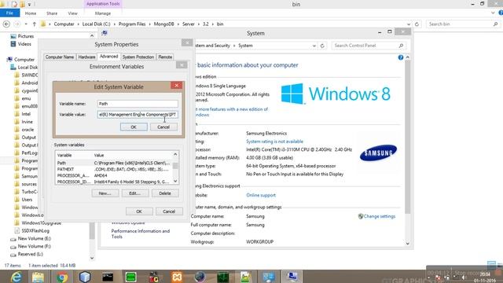
Task: Open the Control Panel address dropdown
Action: pos(314,46)
